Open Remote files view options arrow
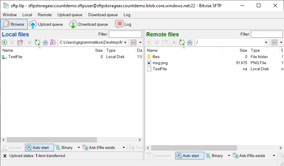Screen dimensions: 284x166 [281, 43]
